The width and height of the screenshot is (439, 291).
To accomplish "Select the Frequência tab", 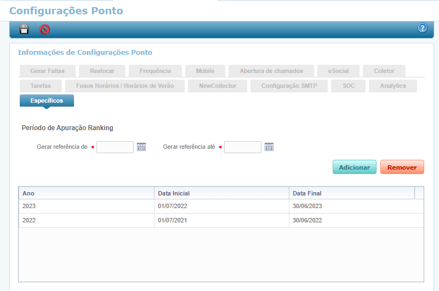I will 155,71.
